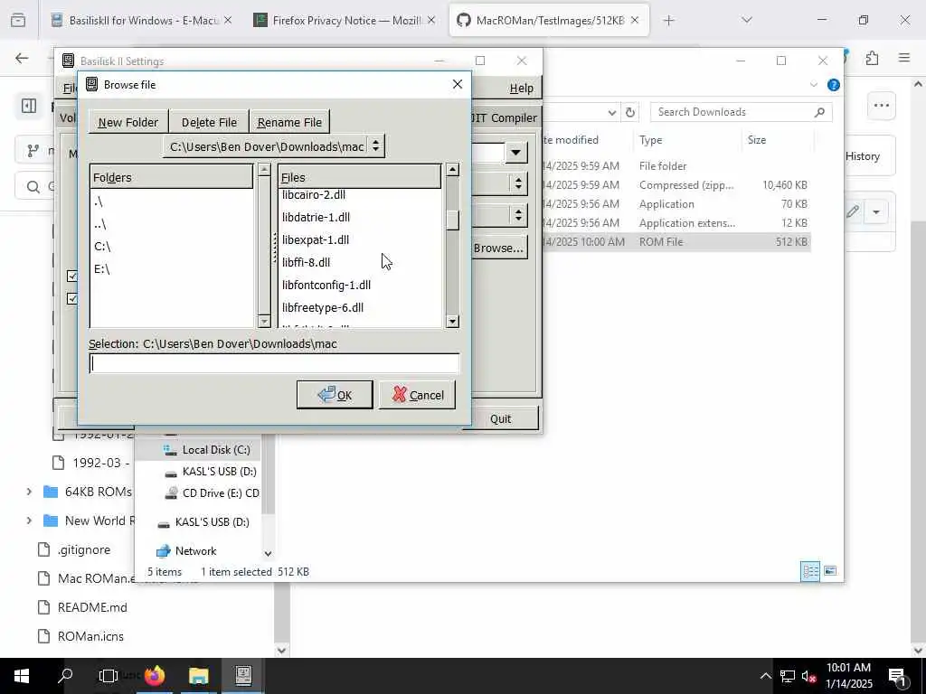Close the Browse file dialog
The image size is (926, 694).
[457, 84]
